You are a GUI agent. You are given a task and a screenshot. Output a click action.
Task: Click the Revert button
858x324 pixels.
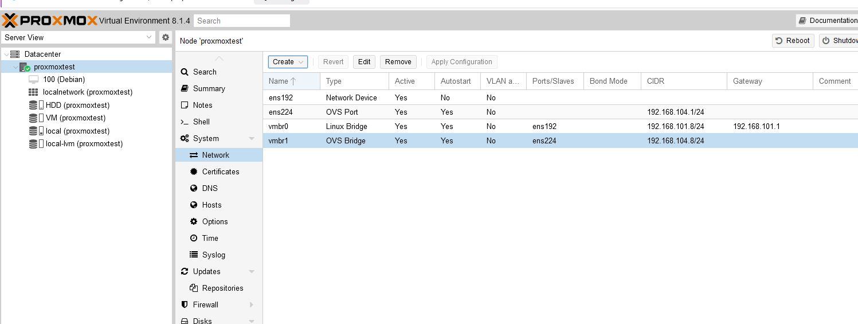(333, 62)
